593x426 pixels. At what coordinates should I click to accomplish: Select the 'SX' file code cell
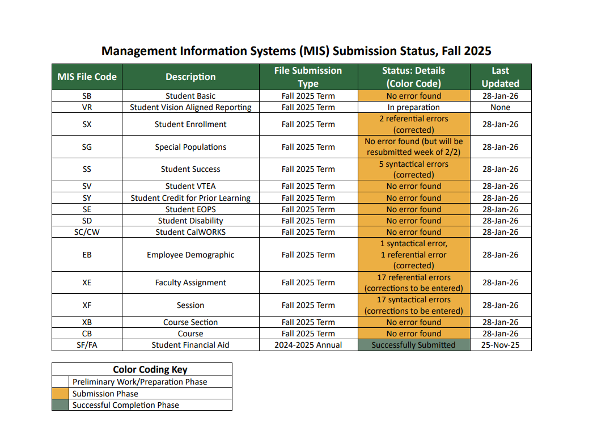pos(87,124)
